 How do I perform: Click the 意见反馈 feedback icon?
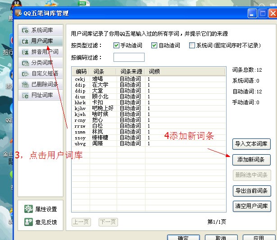pyautogui.click(x=28, y=222)
